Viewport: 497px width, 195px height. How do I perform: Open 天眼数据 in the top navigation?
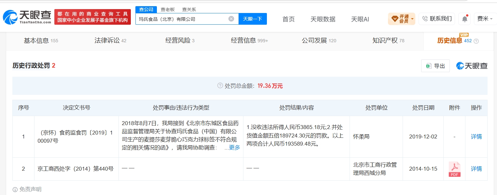point(323,19)
